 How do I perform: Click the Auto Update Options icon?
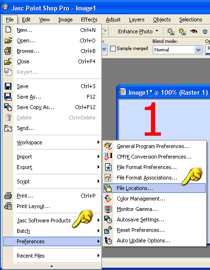pyautogui.click(x=108, y=240)
